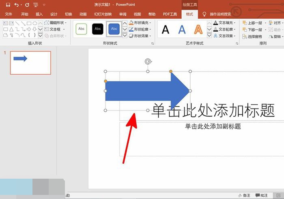
Task: Start slideshow from beginning icon
Action: point(36,5)
